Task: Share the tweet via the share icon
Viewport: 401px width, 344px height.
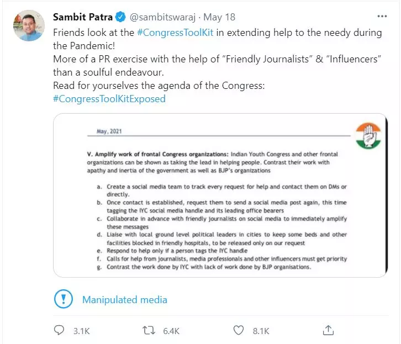Action: (328, 330)
